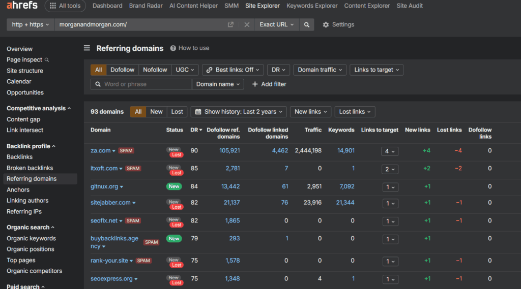This screenshot has height=289, width=521.
Task: Click the SPAM badge next to za.com
Action: click(x=126, y=151)
